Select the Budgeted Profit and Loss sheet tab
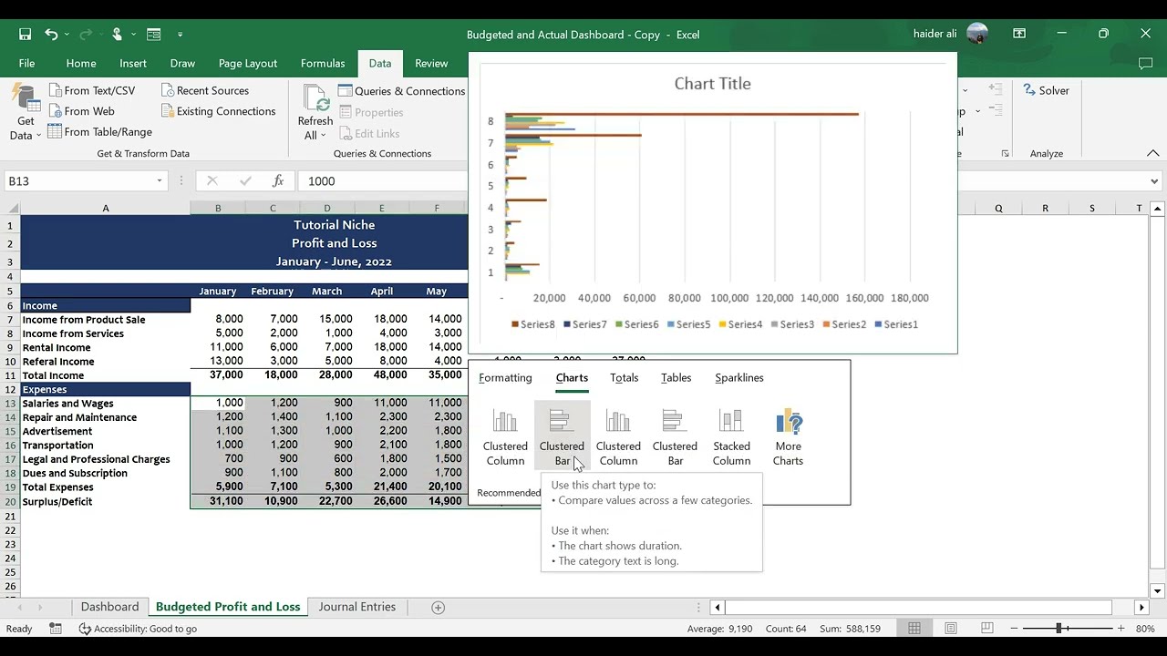This screenshot has width=1167, height=656. pos(228,607)
